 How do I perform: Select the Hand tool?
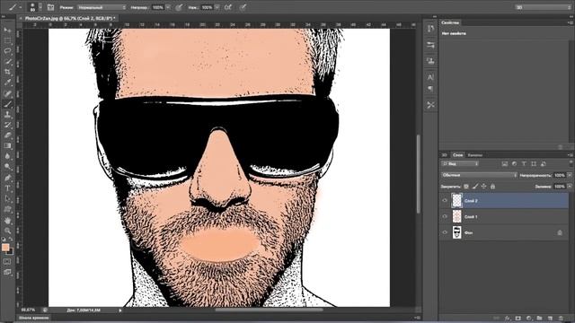pos(7,221)
